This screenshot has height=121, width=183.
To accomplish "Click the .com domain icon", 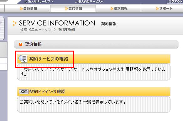I will point(24,91).
